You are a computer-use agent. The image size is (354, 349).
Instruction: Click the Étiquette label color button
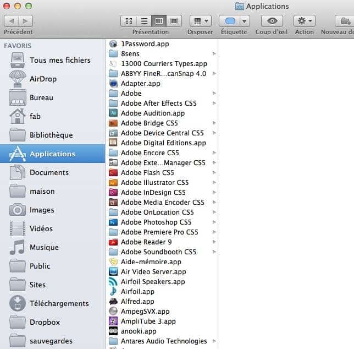[230, 21]
